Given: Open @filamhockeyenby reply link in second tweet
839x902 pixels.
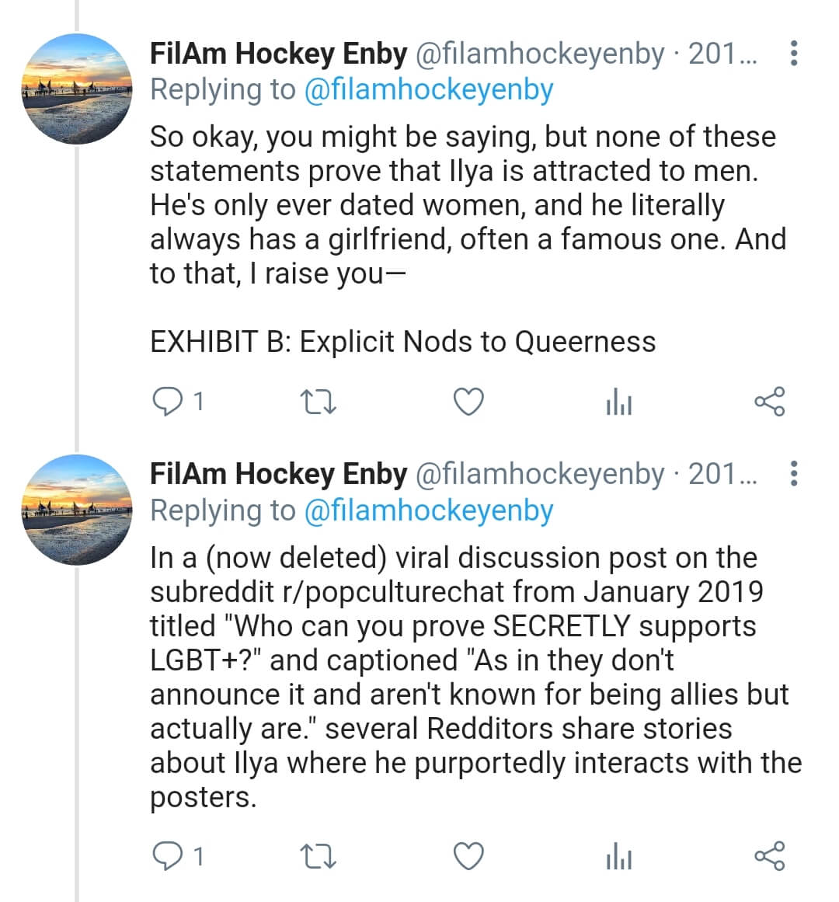Looking at the screenshot, I should click(x=428, y=510).
